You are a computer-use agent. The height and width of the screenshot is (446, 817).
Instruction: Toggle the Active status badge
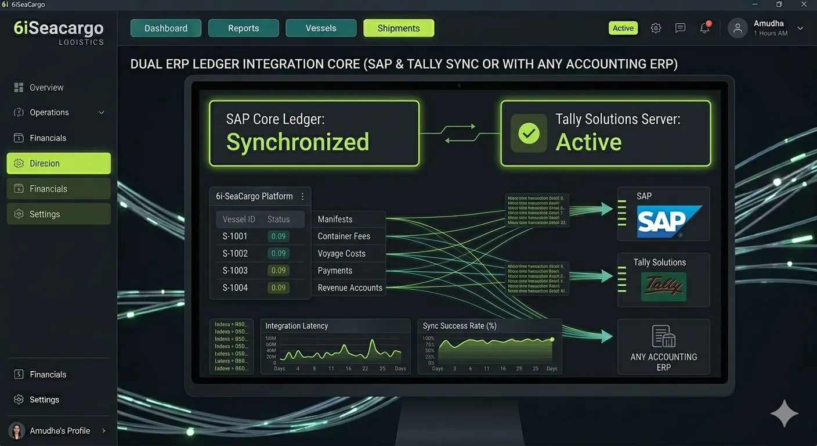pos(623,28)
